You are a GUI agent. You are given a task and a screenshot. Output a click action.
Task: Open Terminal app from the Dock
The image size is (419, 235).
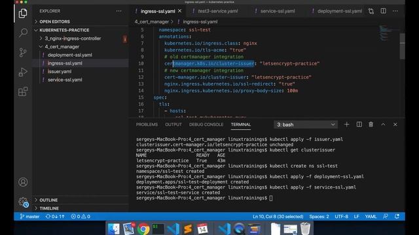click(158, 229)
